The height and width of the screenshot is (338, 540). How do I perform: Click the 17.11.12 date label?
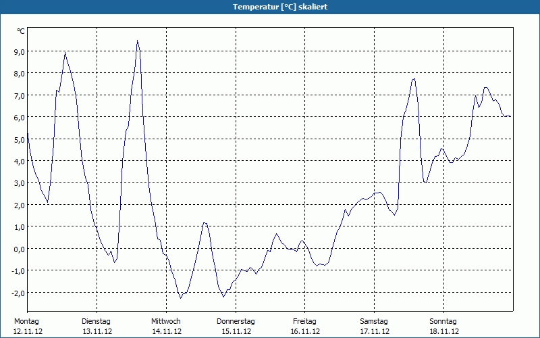click(375, 331)
